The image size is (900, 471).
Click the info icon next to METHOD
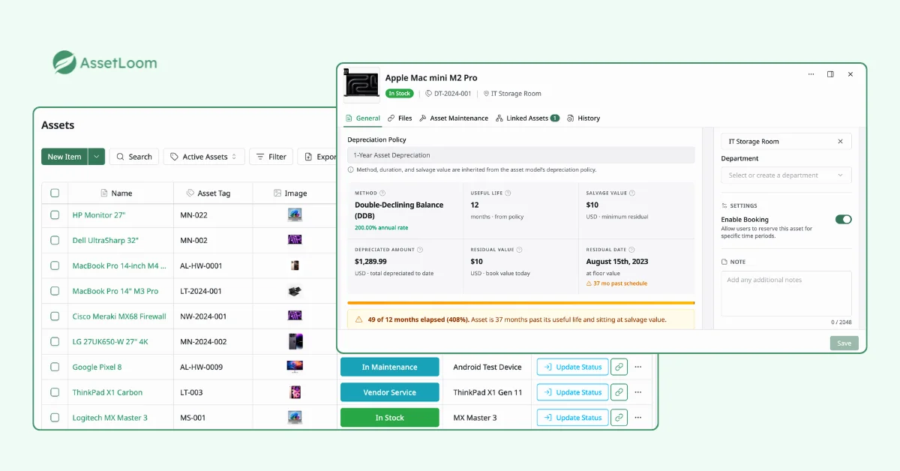[x=382, y=193]
